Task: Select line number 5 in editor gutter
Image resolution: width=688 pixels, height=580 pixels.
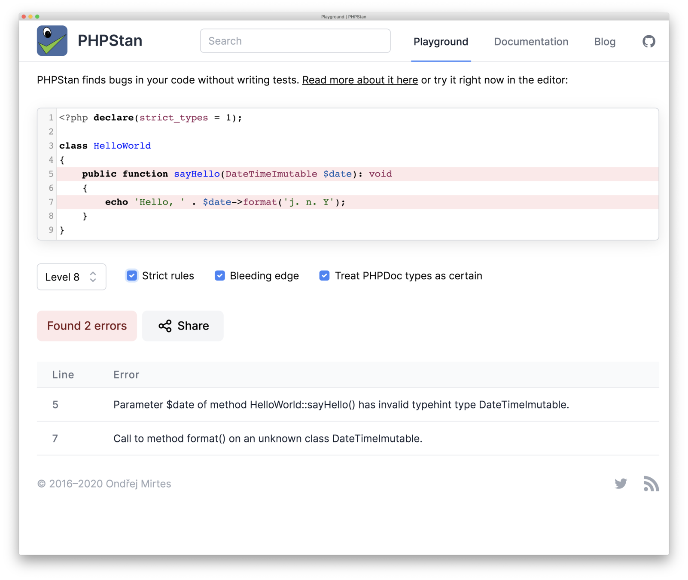Action: point(51,174)
